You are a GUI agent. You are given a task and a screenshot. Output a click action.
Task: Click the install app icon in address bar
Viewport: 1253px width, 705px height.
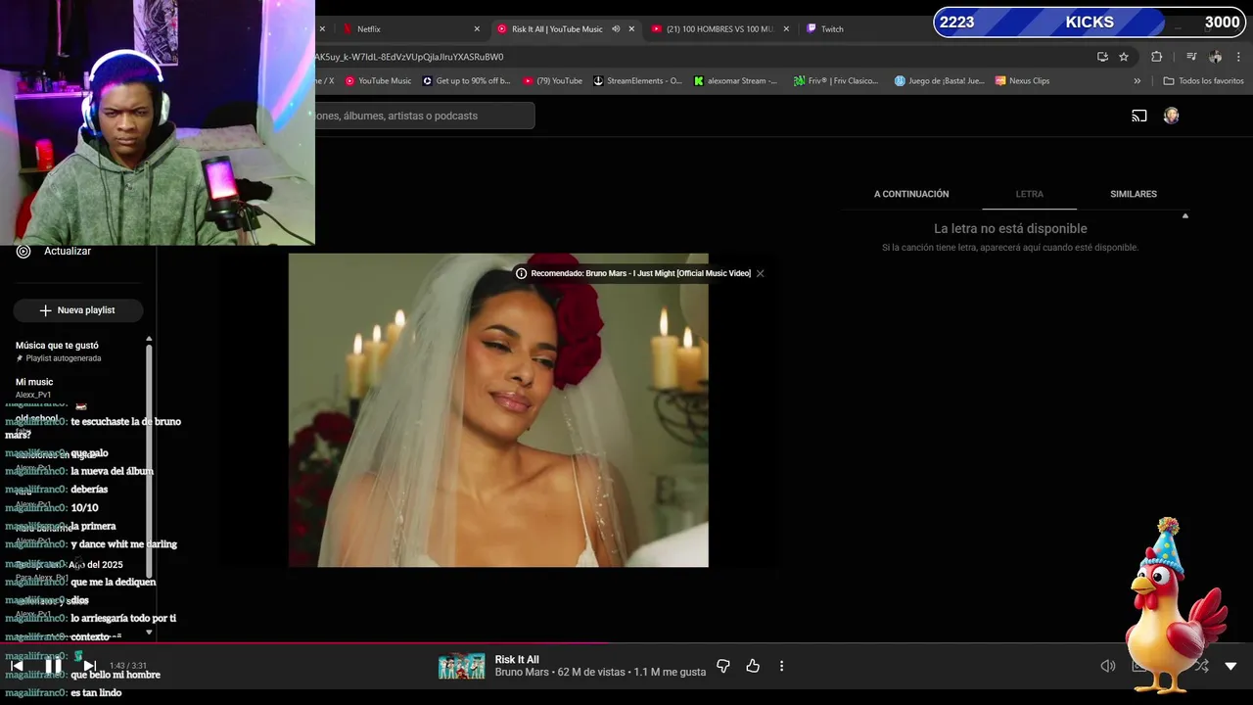point(1102,57)
